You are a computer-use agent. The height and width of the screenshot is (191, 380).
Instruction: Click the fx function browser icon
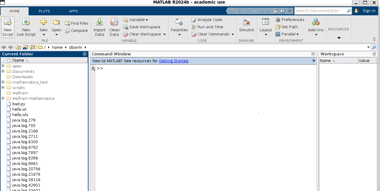[x=93, y=69]
